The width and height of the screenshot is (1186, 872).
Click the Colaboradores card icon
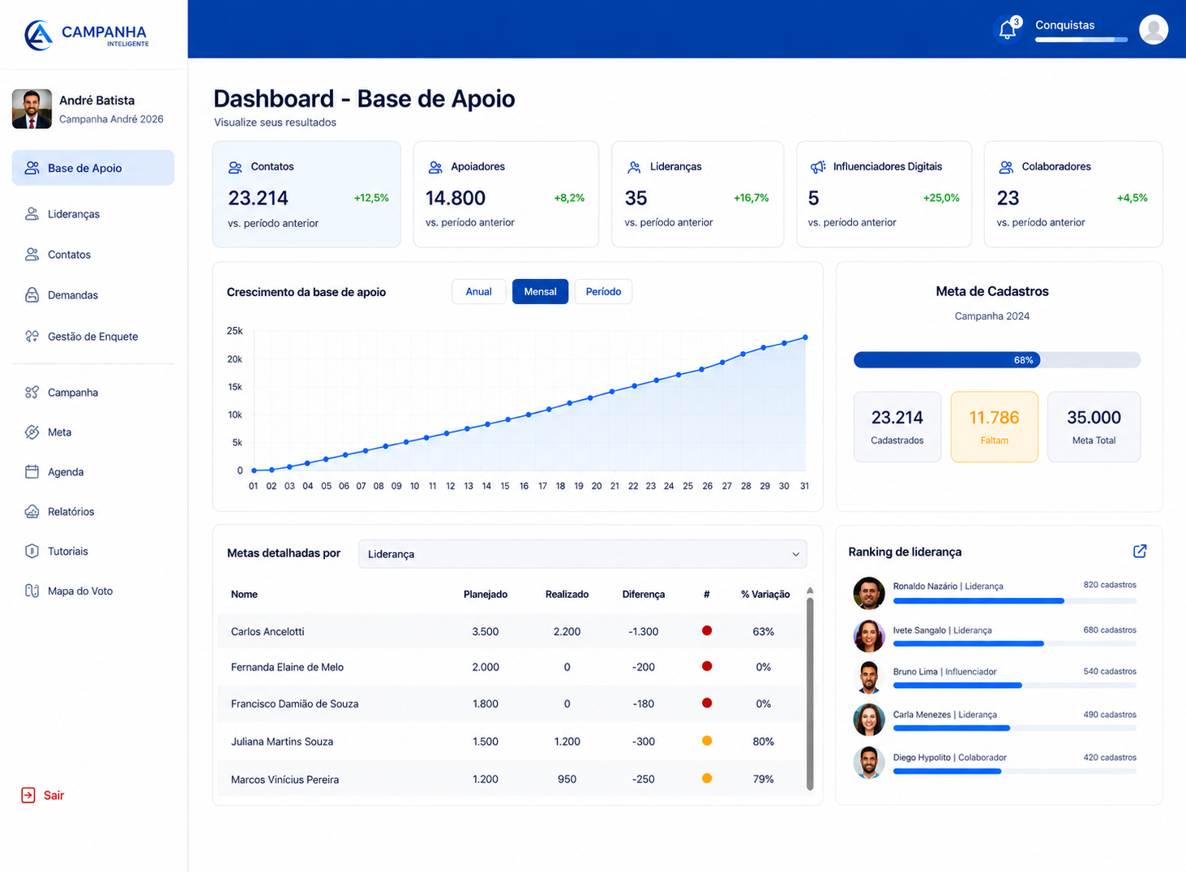1006,167
